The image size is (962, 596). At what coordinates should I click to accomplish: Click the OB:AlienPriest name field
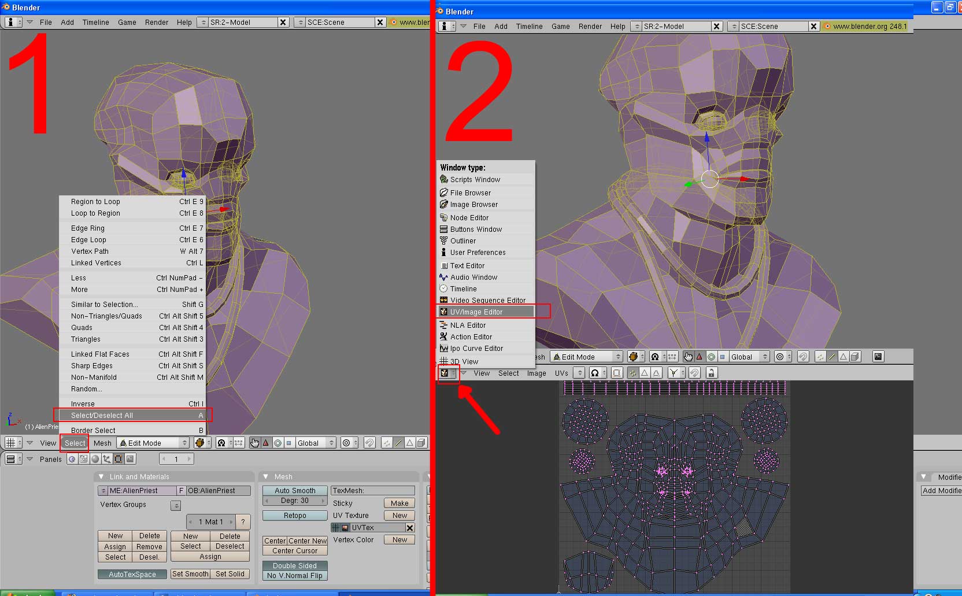218,491
